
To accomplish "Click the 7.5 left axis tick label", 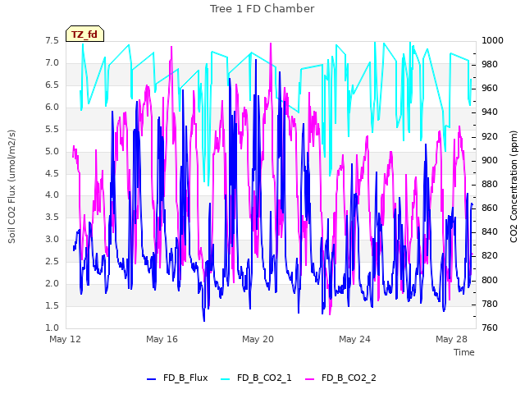I will click(52, 40).
